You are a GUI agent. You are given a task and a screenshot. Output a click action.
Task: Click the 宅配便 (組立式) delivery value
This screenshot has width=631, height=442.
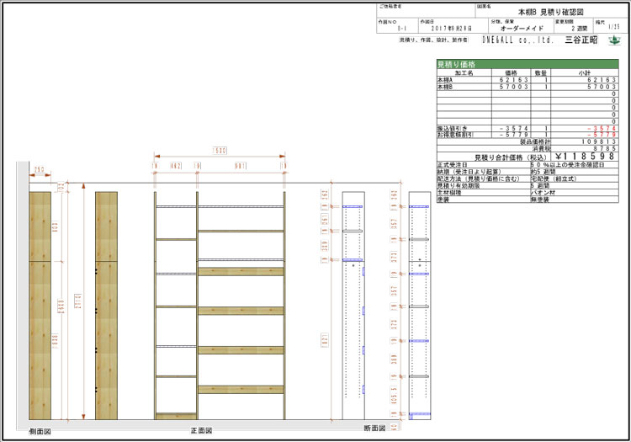(x=554, y=178)
